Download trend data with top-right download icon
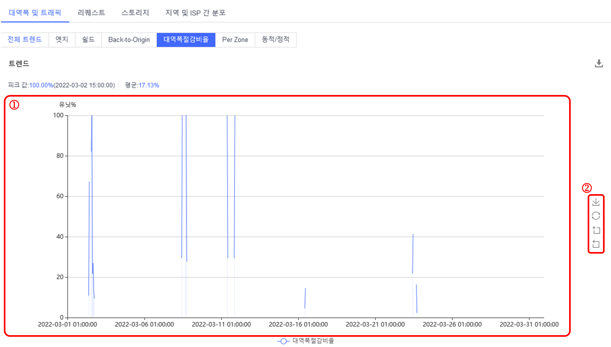The height and width of the screenshot is (347, 611). click(599, 64)
